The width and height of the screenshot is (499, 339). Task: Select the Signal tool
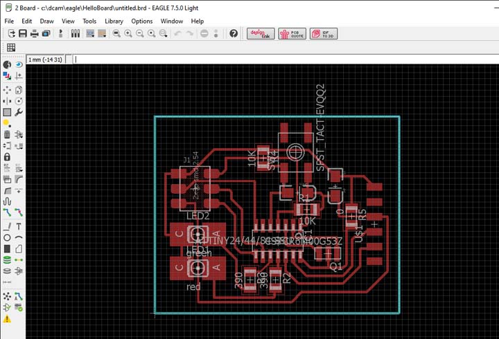pos(19,260)
